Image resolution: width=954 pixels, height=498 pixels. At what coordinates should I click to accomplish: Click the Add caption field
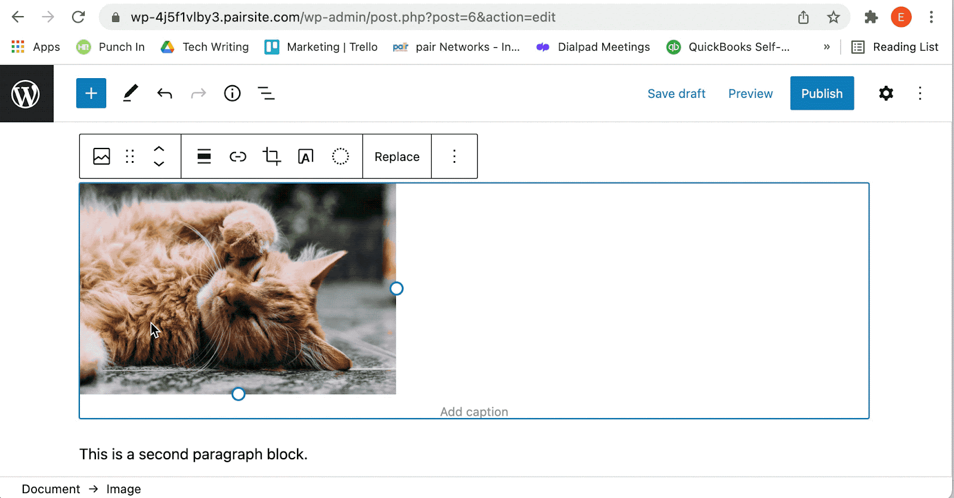click(x=474, y=412)
